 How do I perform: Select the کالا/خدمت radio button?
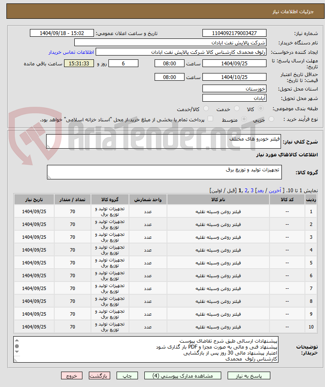pyautogui.click(x=206, y=108)
